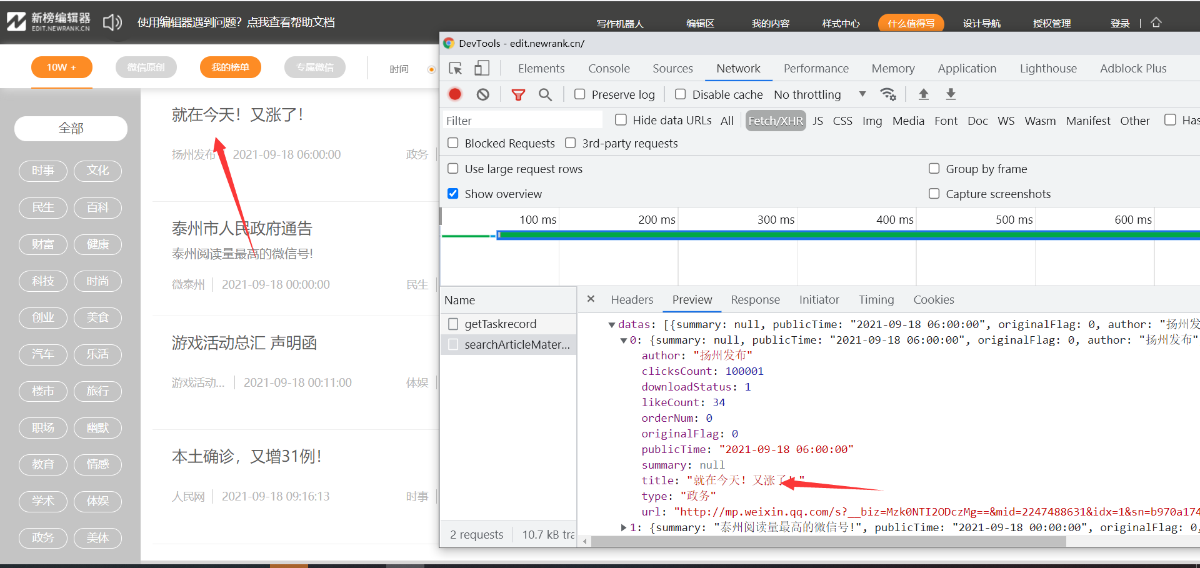
Task: Stop recording network log with red button
Action: point(455,94)
